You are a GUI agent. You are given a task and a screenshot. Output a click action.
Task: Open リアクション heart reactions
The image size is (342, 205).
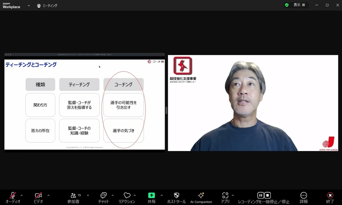click(x=127, y=195)
